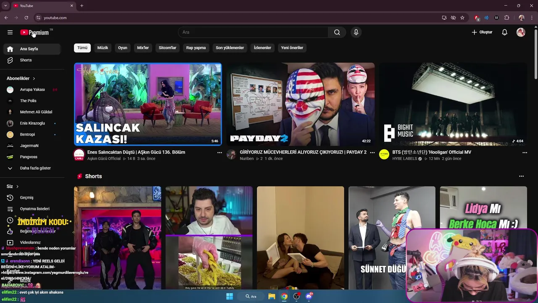Bookmark this page with star icon
The width and height of the screenshot is (538, 303).
(x=462, y=18)
